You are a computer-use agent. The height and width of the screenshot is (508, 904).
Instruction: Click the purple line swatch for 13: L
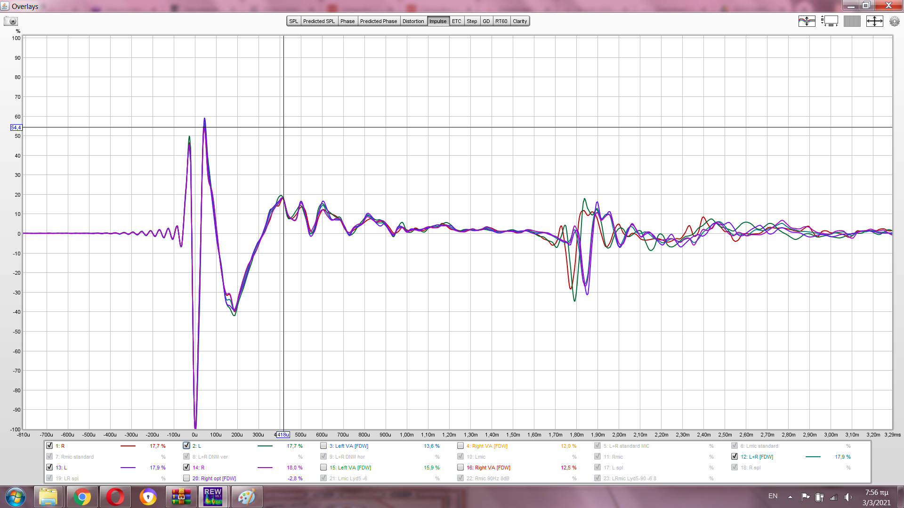128,468
